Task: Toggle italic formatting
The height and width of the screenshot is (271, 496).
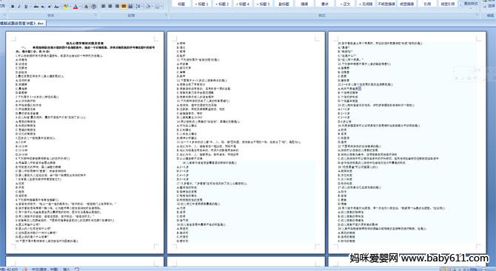Action: click(19, 7)
